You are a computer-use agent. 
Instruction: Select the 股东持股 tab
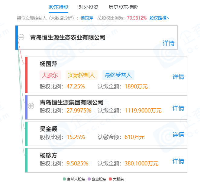[x=59, y=7]
